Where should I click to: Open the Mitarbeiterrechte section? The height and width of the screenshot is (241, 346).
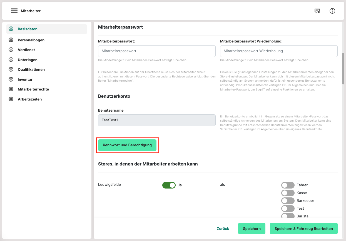[x=33, y=89]
